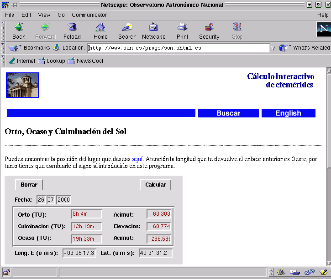Click the year field showing 2000
The width and height of the screenshot is (331, 279).
point(64,200)
